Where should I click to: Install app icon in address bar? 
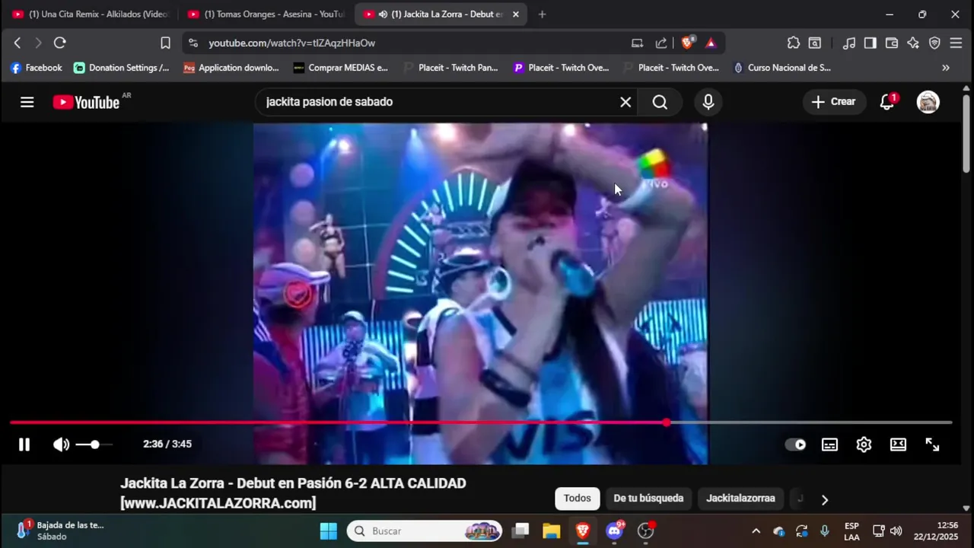[x=637, y=43]
